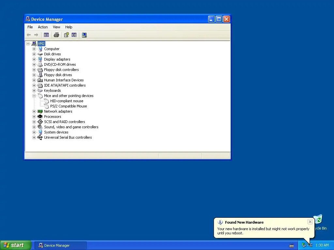334x250 pixels.
Task: Click the Disk drives icon
Action: [x=40, y=54]
